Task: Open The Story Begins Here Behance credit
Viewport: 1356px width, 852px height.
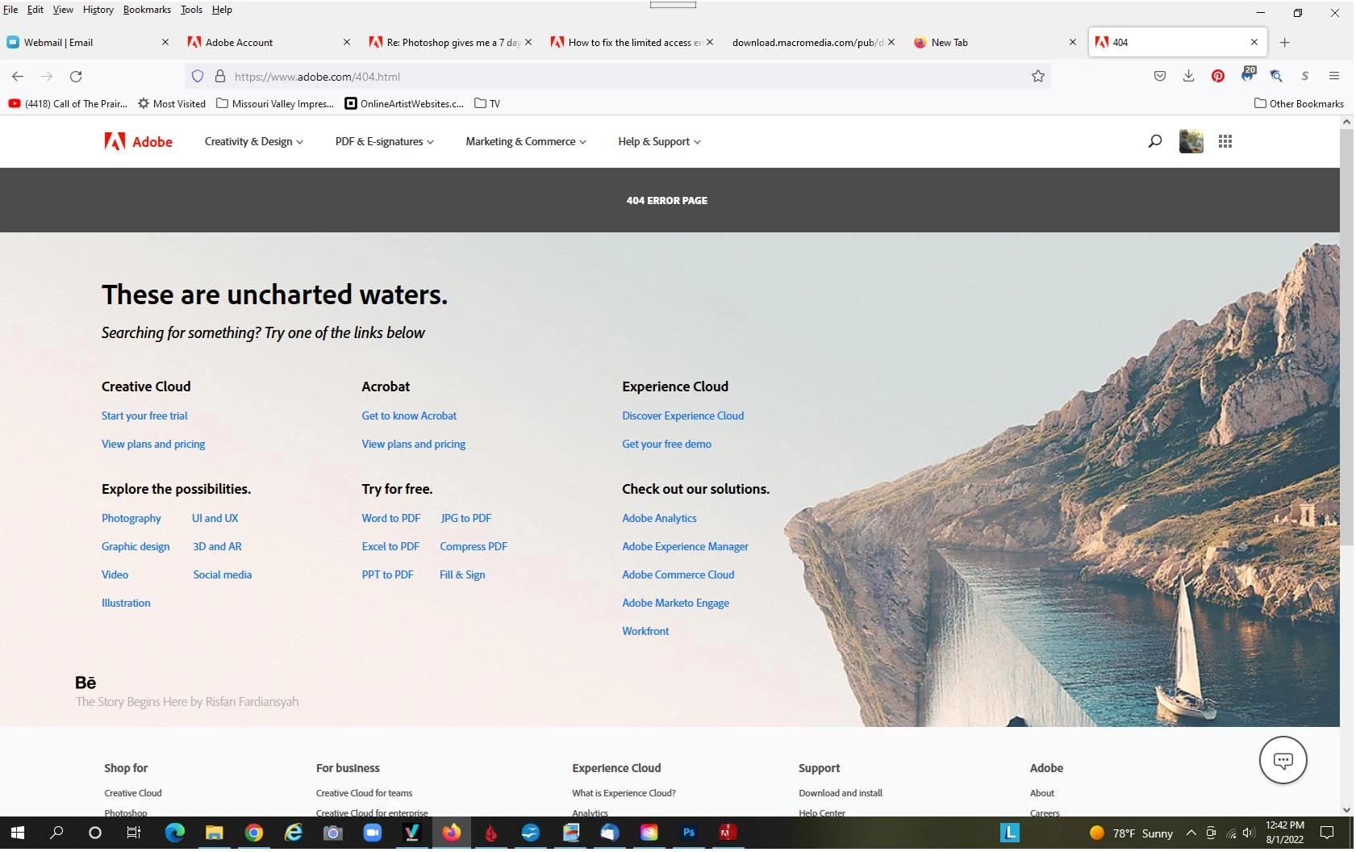Action: [187, 702]
